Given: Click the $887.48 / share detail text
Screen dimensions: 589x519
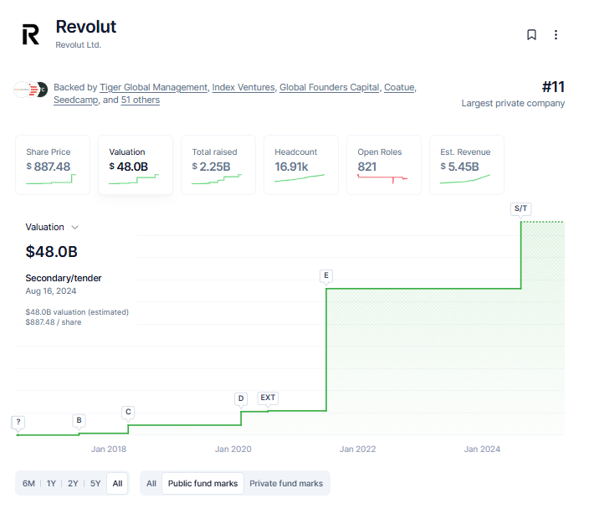Looking at the screenshot, I should coord(54,322).
